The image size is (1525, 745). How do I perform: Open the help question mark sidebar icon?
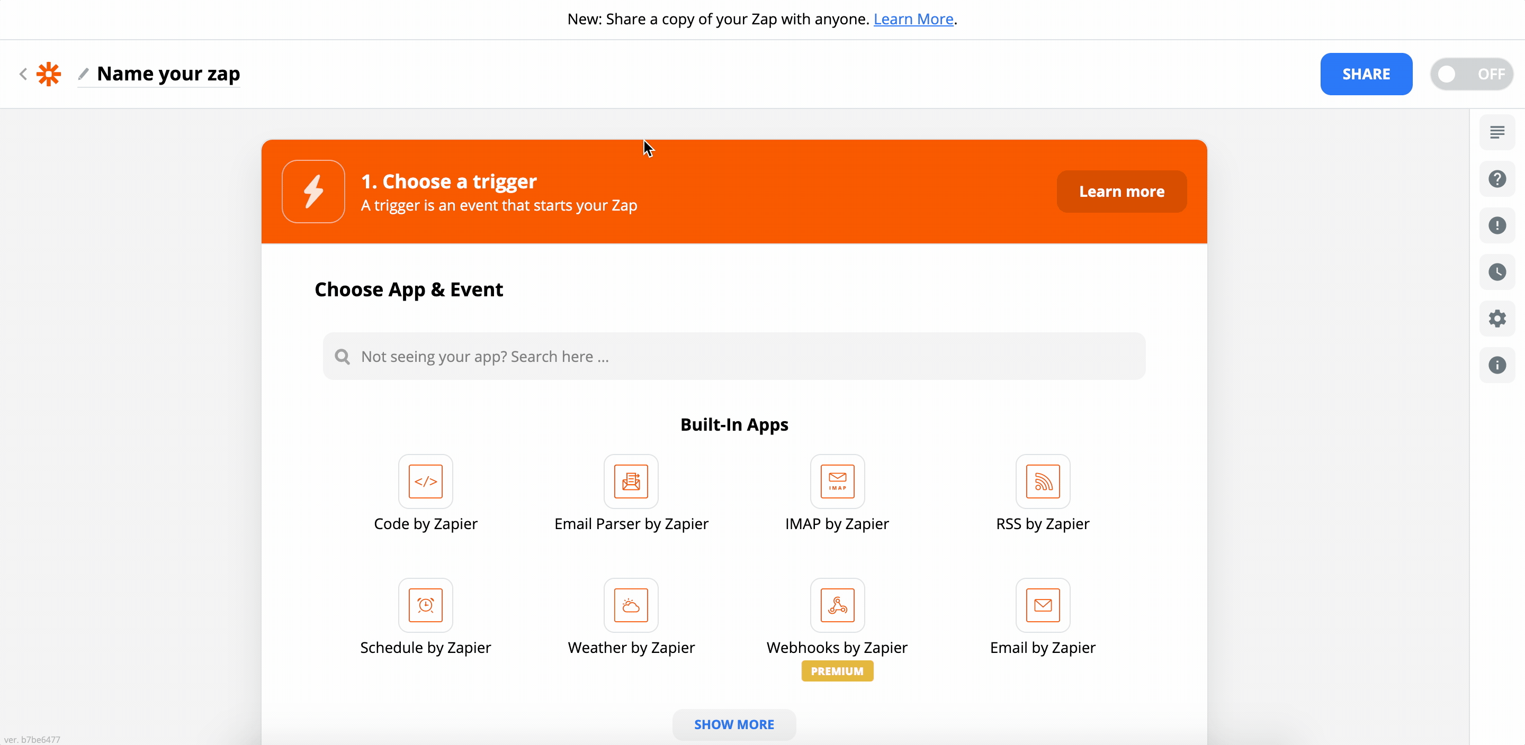point(1497,179)
